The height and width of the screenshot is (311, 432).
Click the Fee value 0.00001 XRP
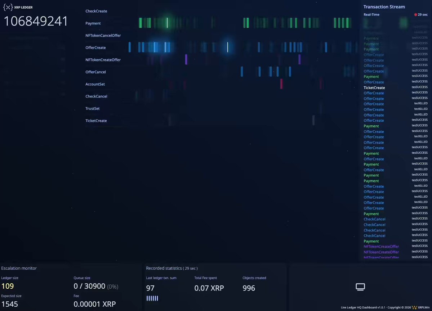(94, 304)
